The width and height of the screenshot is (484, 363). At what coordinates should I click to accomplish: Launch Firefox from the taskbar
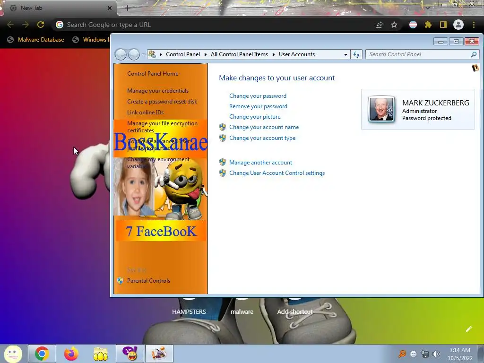71,354
